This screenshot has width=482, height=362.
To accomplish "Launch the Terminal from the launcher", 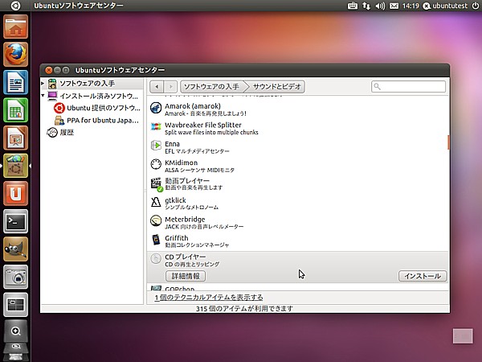I will click(x=16, y=221).
